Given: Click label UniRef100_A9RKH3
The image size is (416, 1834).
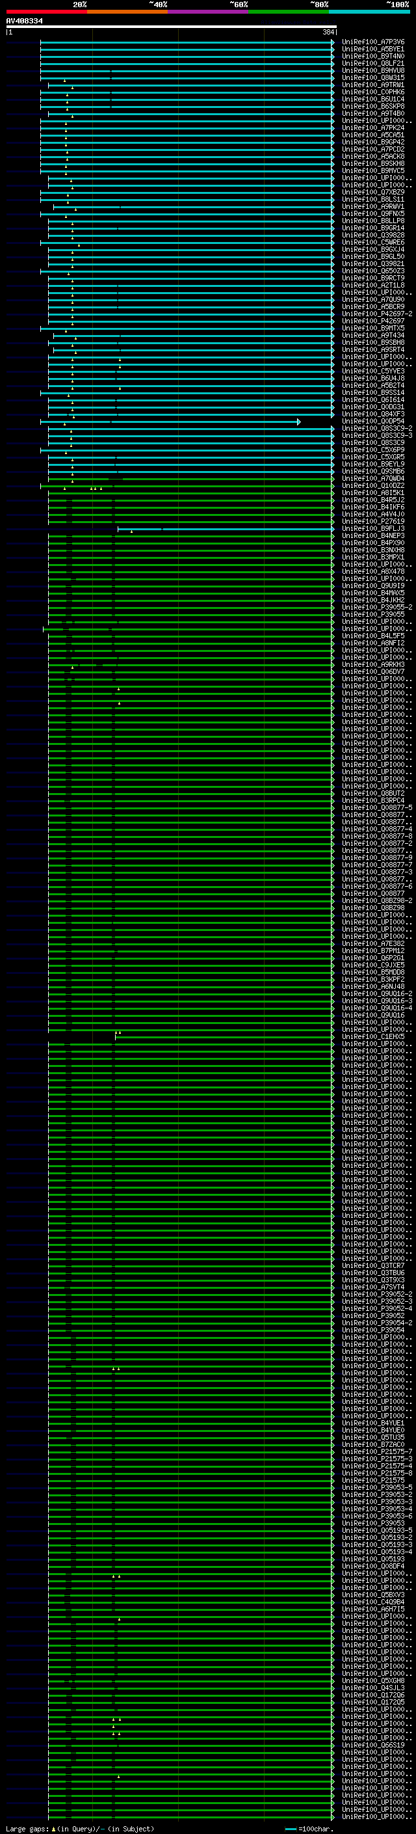Looking at the screenshot, I should coord(373,664).
